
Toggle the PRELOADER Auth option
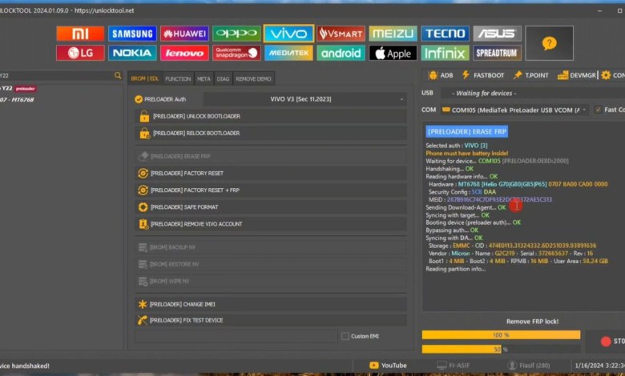(x=160, y=99)
